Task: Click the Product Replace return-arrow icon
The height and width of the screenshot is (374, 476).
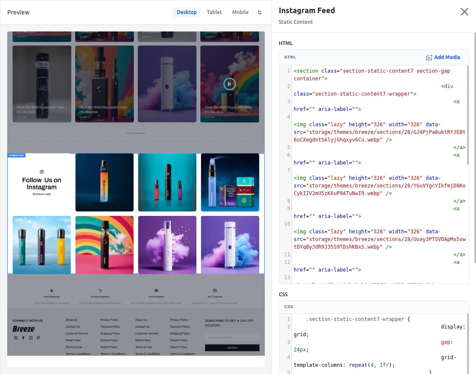Action: pyautogui.click(x=100, y=291)
